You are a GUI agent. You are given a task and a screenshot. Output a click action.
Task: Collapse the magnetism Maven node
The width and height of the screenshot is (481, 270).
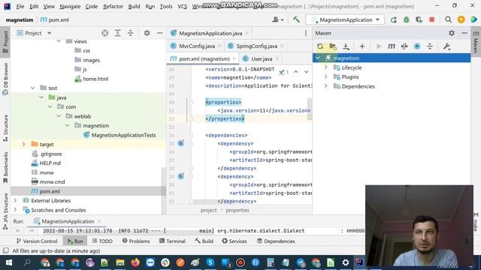(318, 58)
